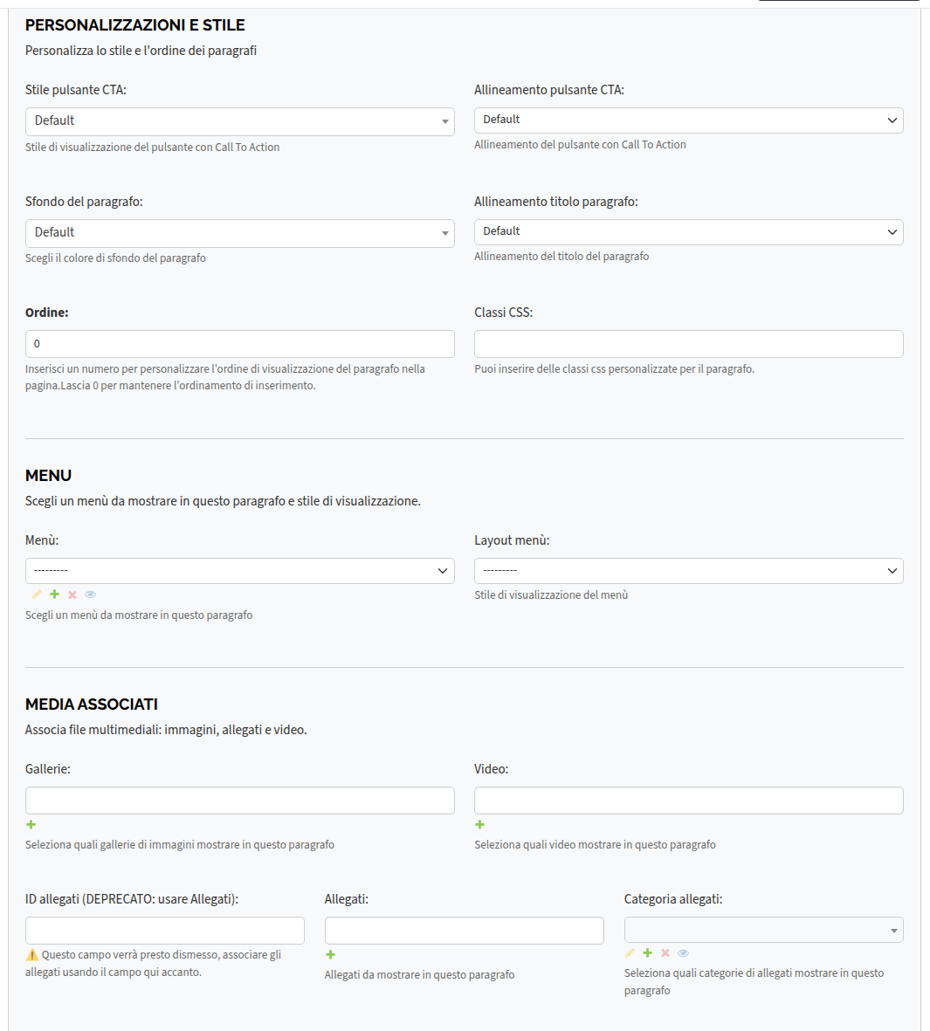This screenshot has height=1031, width=930.
Task: Click the red delete icon under Menù
Action: pyautogui.click(x=72, y=595)
